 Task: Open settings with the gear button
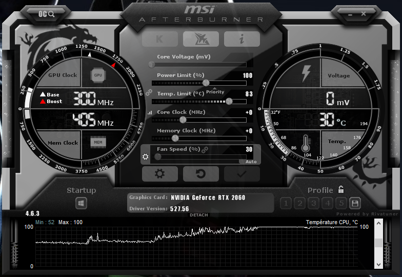[x=160, y=173]
